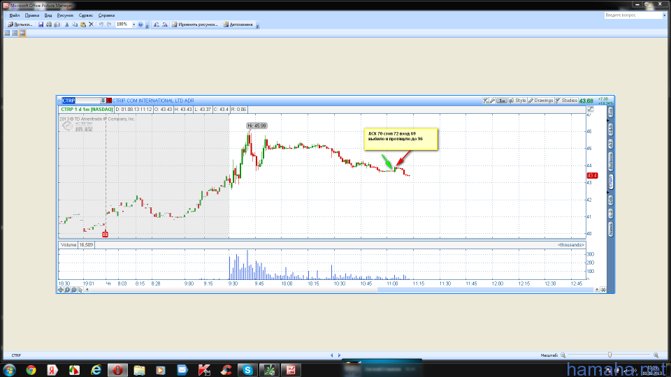671x377 pixels.
Task: Open Google Chrome from taskbar
Action: (31, 370)
